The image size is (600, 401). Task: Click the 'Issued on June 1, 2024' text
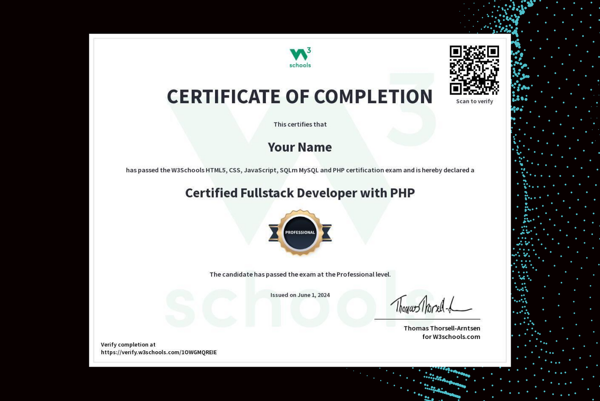pos(300,295)
